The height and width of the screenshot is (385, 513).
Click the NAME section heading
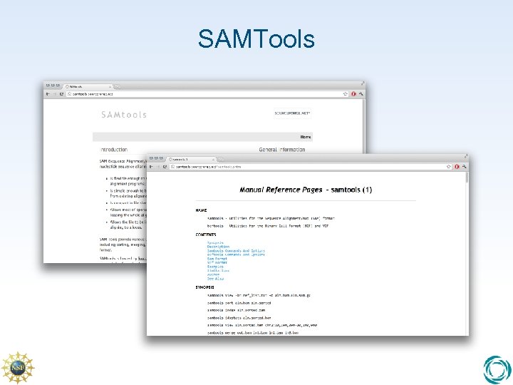point(201,210)
